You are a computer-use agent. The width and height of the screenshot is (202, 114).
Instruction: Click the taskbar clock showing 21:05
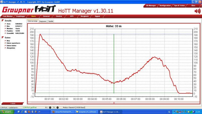click(x=198, y=112)
